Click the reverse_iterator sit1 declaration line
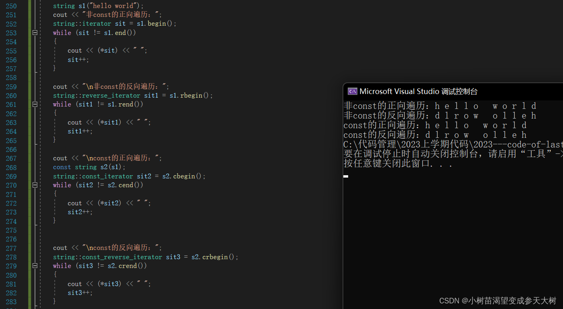 [133, 96]
